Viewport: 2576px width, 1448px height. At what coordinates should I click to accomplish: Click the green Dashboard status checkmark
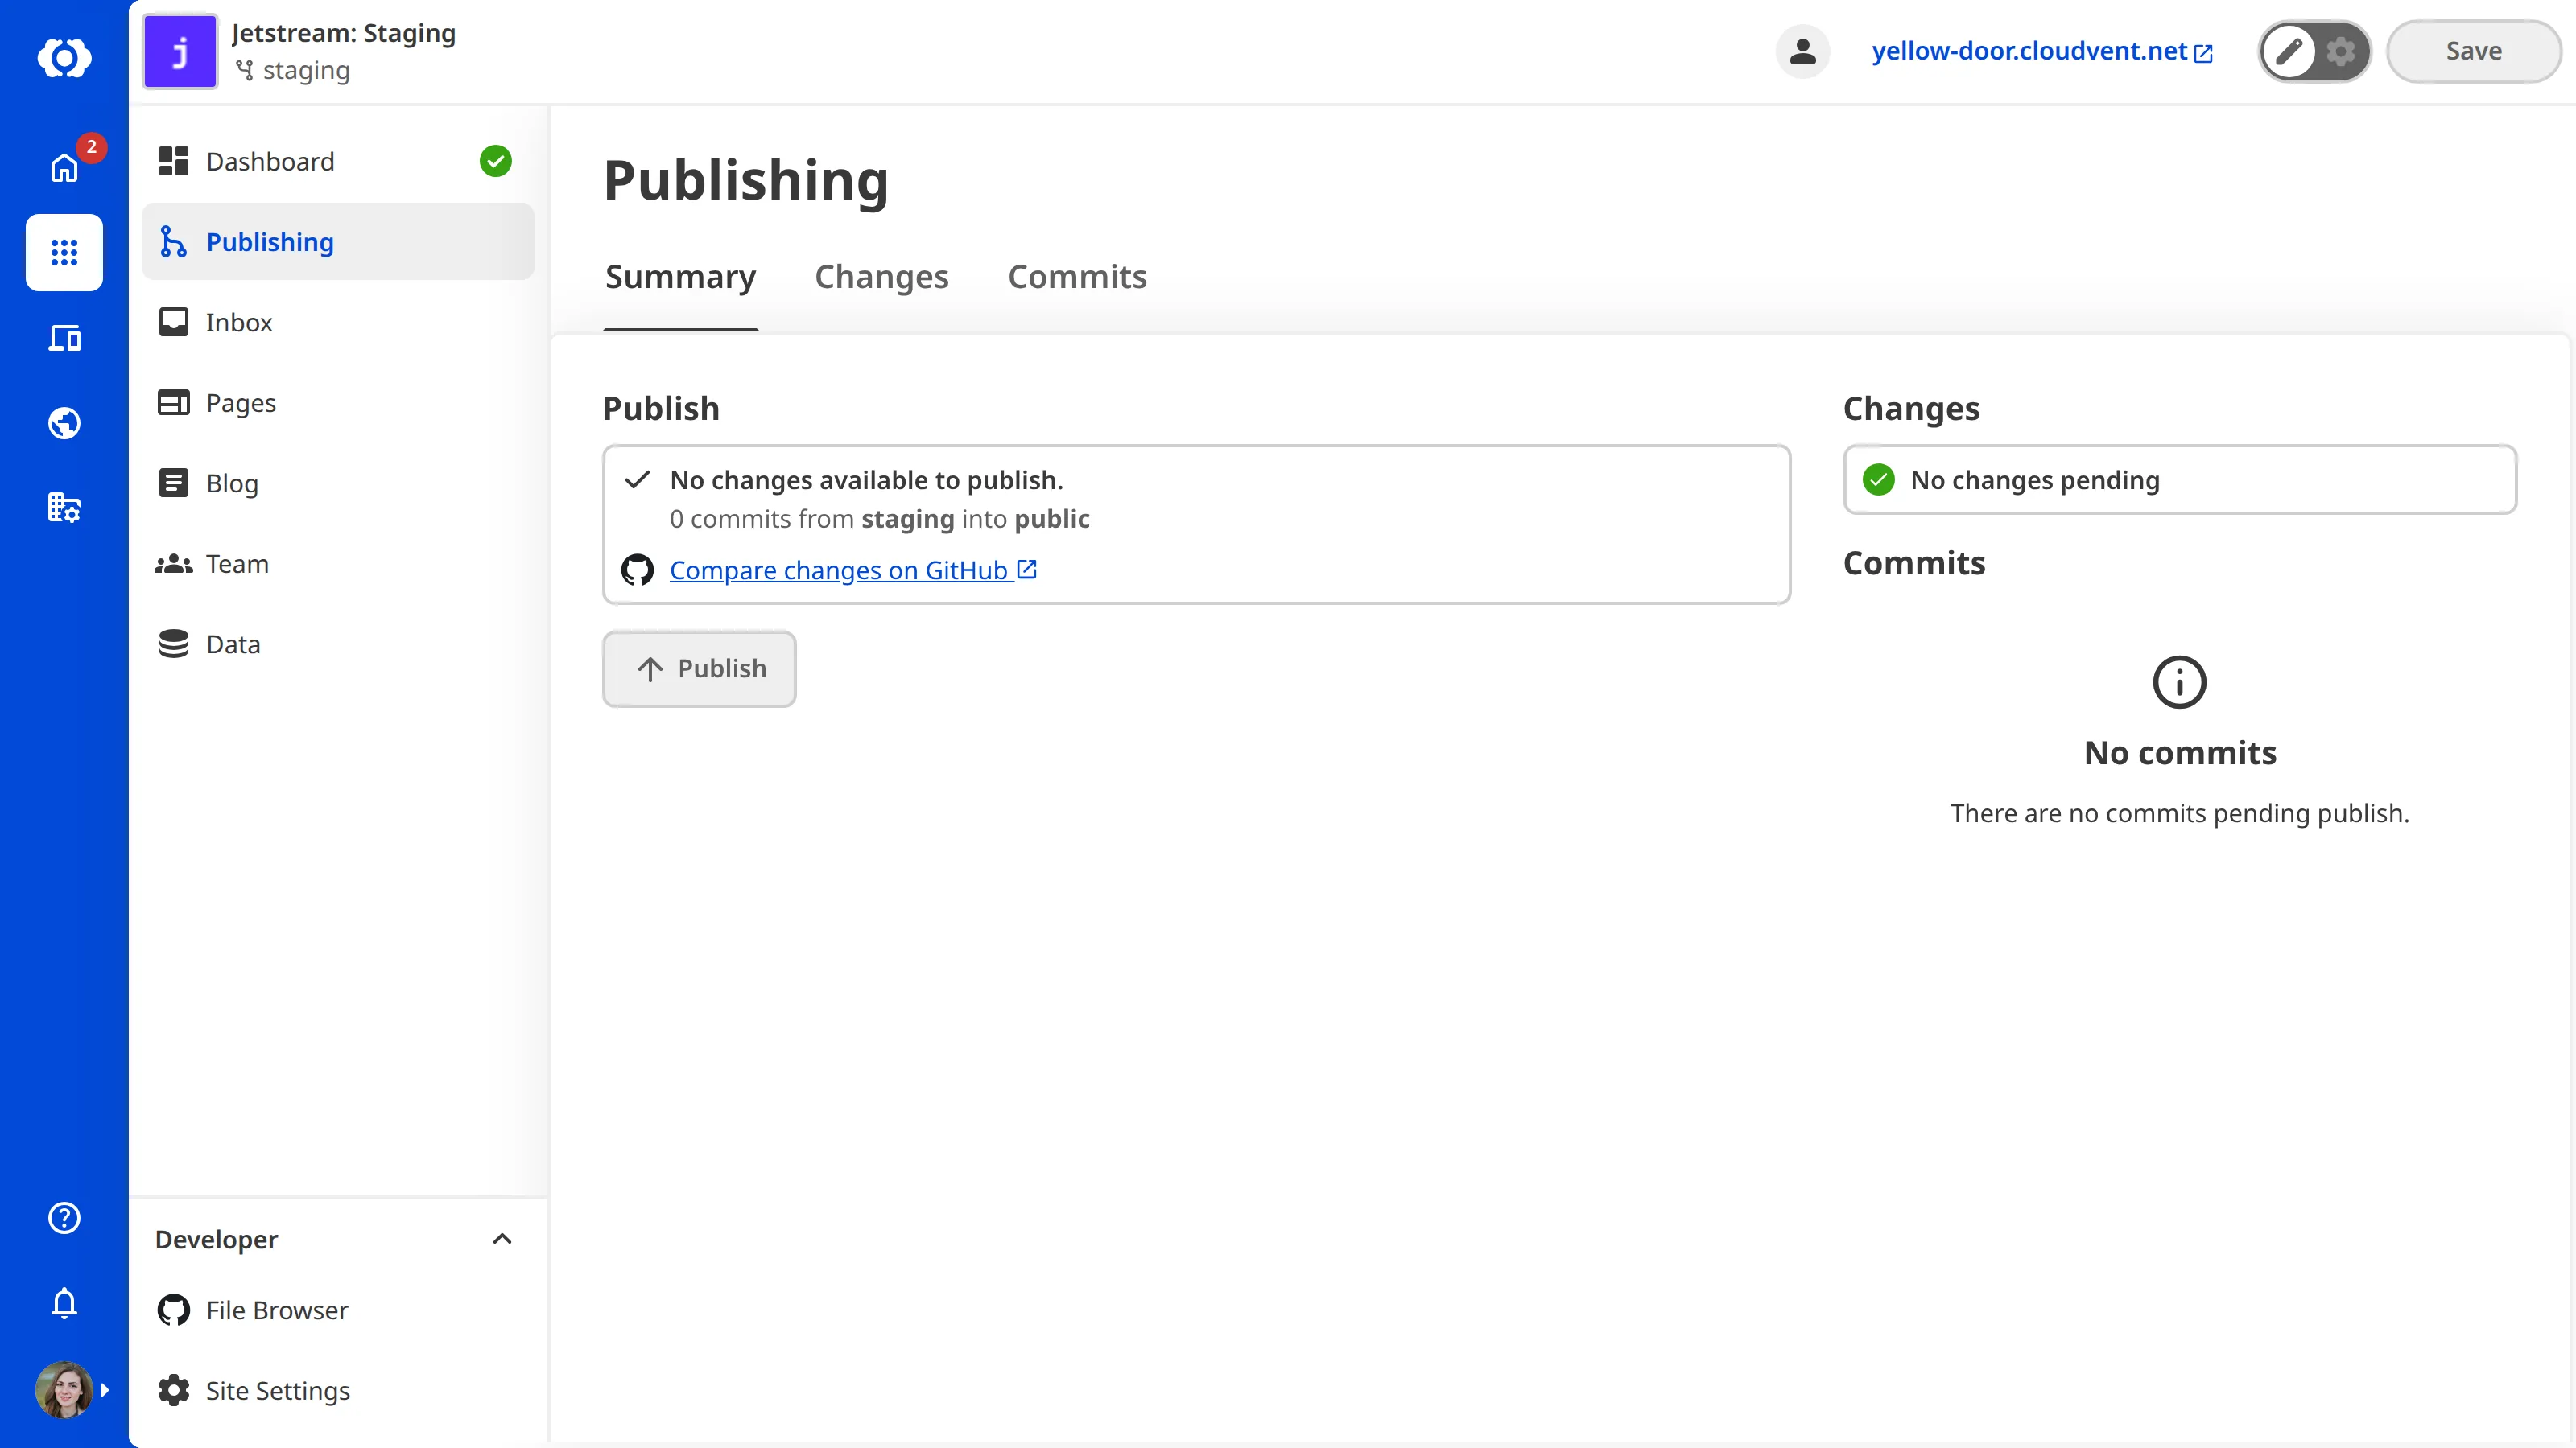pos(495,161)
